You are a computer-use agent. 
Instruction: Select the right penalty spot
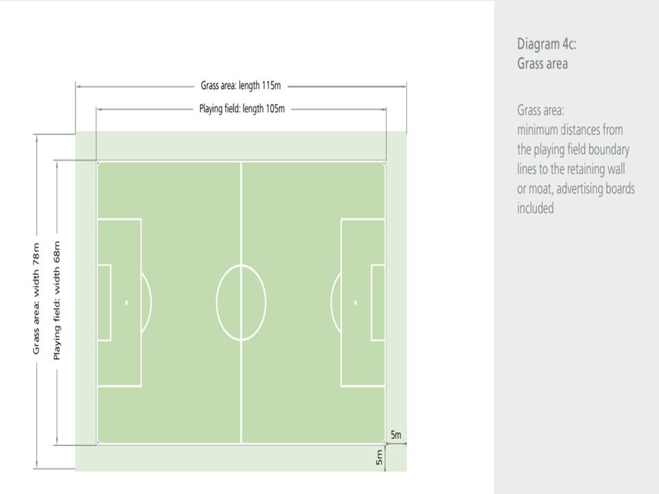[x=356, y=303]
